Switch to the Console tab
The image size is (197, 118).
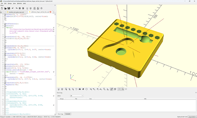tap(68, 114)
